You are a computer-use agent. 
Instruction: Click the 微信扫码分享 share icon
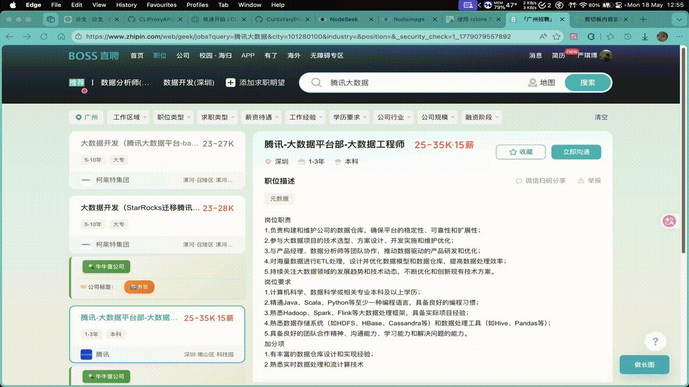[x=519, y=181]
